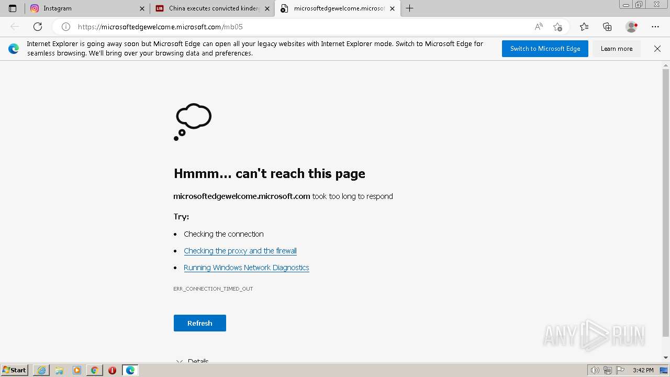
Task: Open Running Windows Network Diagnostics link
Action: 247,268
